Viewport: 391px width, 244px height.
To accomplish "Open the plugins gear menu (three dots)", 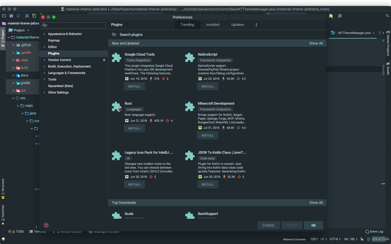I will tap(256, 25).
